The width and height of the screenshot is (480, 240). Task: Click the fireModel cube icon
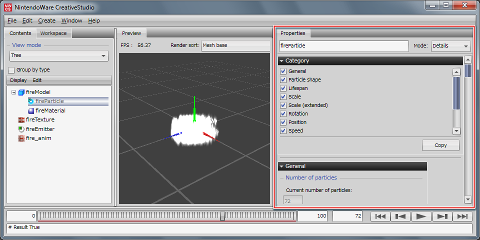21,92
